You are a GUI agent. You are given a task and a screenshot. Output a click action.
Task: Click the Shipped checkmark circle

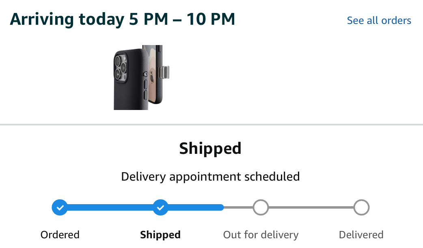[x=160, y=207]
